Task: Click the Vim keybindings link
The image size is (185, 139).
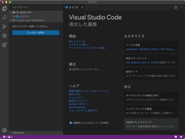Action: [x=128, y=63]
